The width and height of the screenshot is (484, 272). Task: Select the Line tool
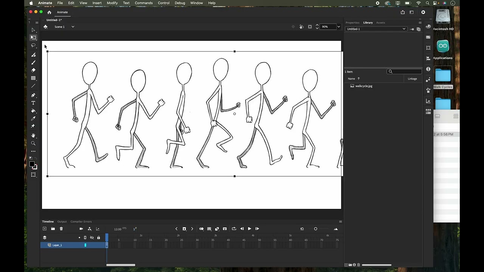(x=33, y=86)
